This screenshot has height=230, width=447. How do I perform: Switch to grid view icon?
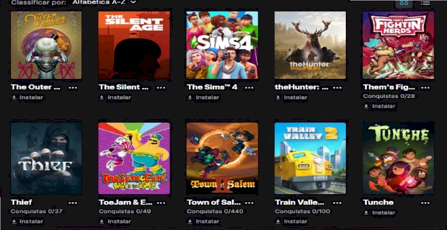(404, 3)
